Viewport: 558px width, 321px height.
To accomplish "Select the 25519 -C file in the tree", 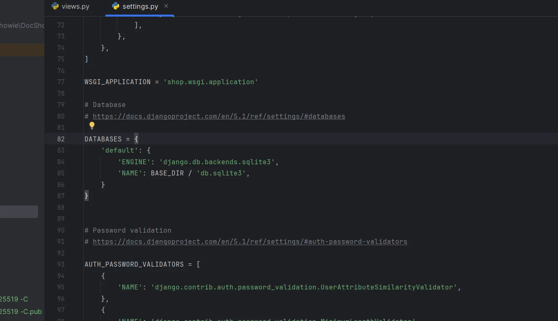I will click(x=14, y=299).
